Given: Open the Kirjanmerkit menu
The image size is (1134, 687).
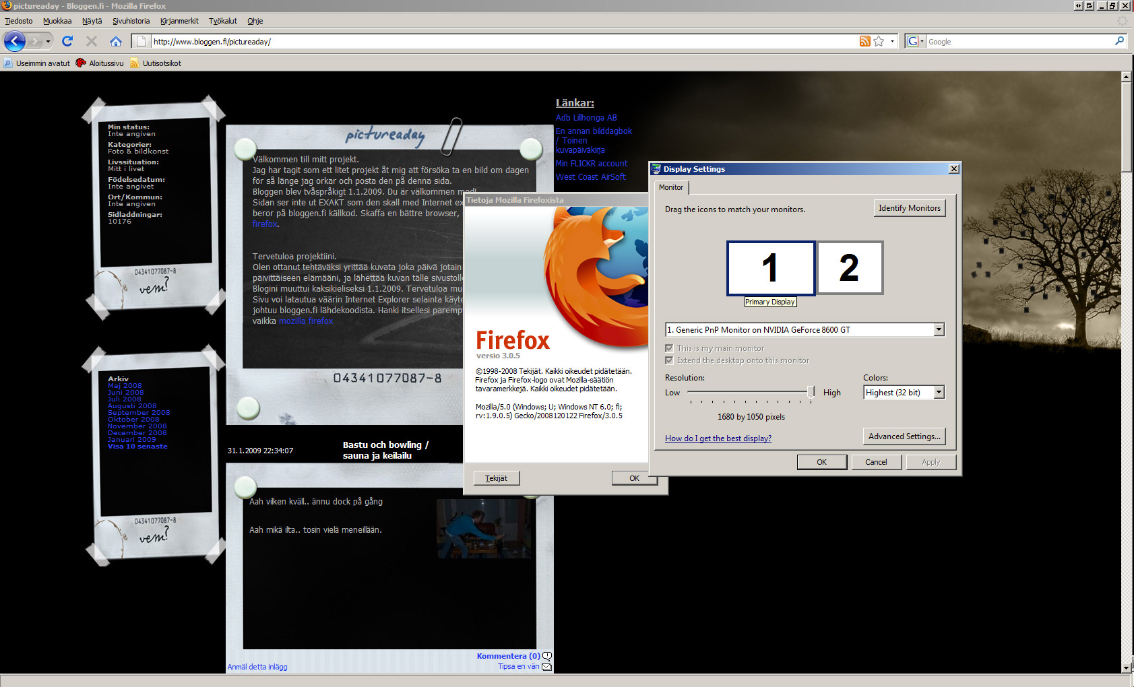Looking at the screenshot, I should click(179, 21).
